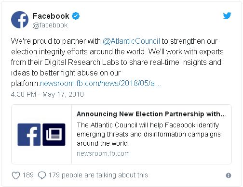Open the @facebook handle

point(50,25)
